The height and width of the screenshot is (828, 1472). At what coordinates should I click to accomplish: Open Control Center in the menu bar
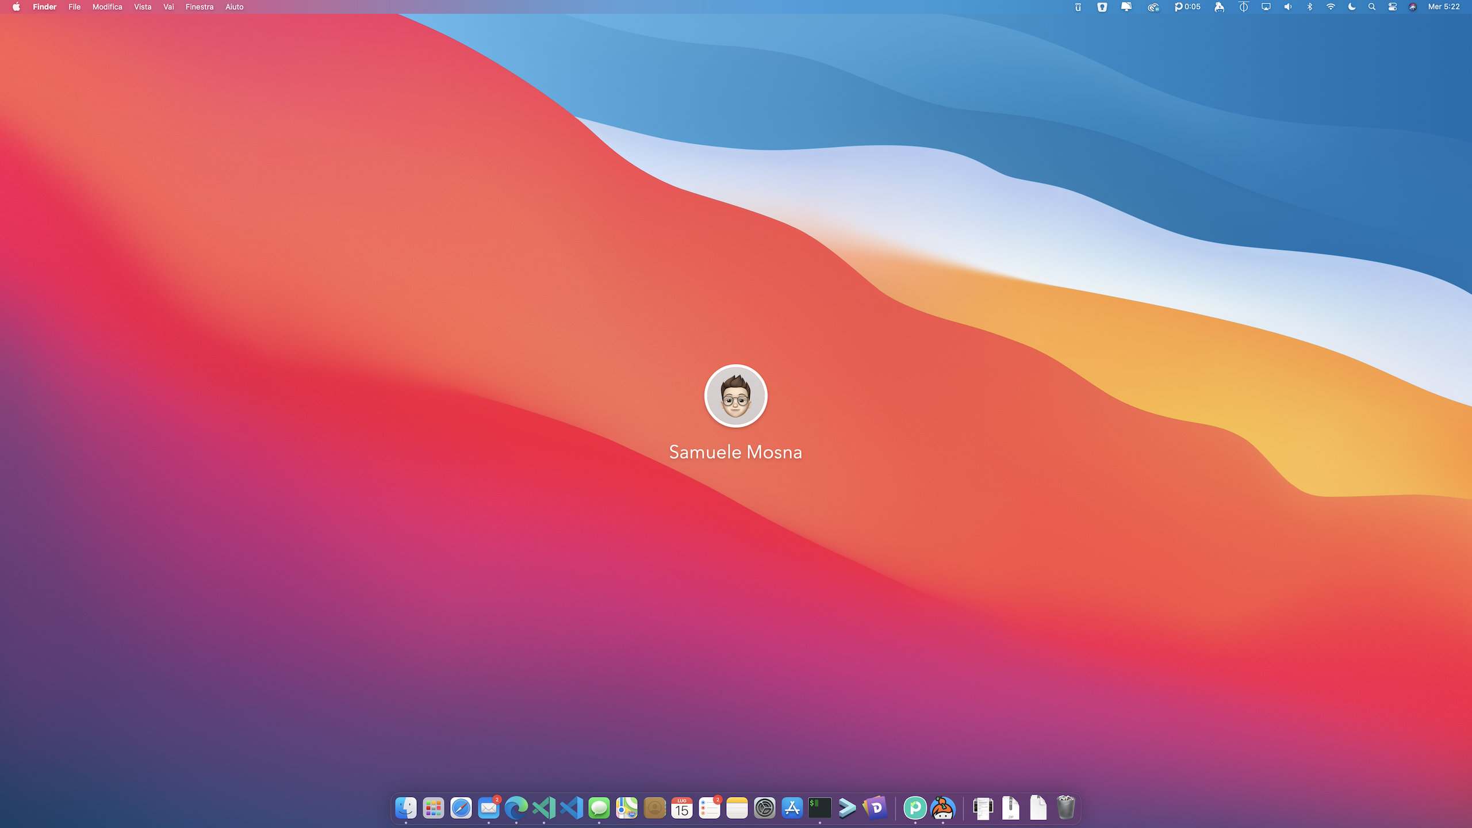(1392, 7)
